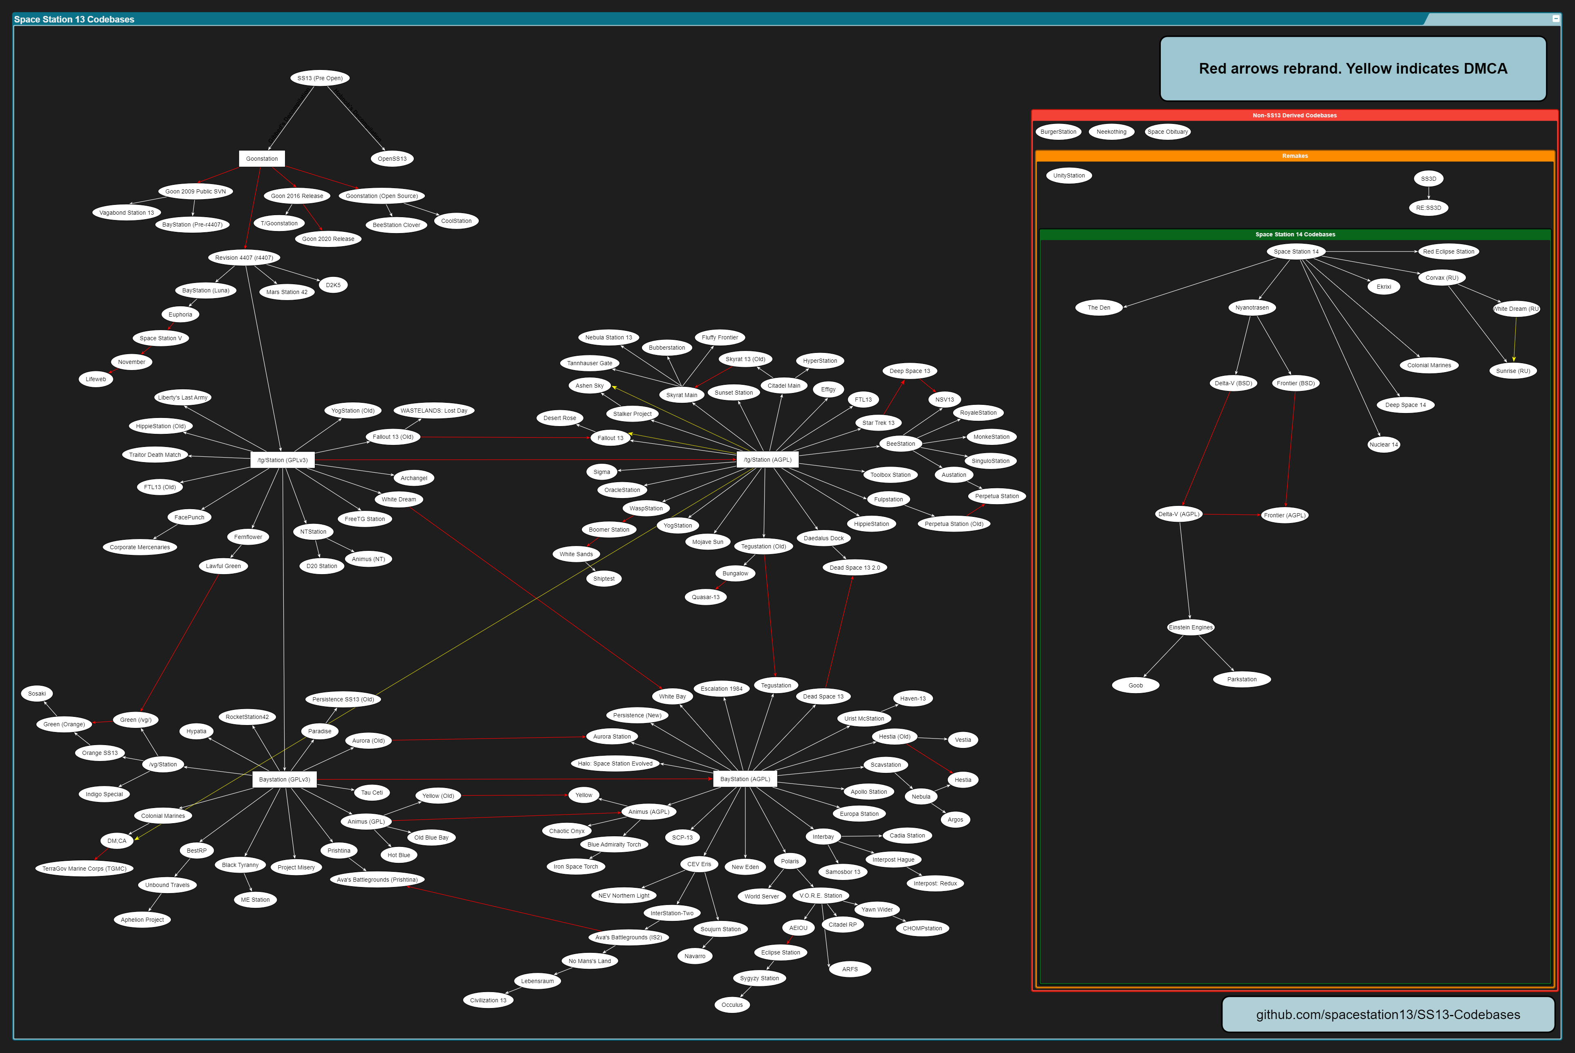Click the Revision 4407 (r4407) node
Image resolution: width=1575 pixels, height=1053 pixels.
pos(244,257)
